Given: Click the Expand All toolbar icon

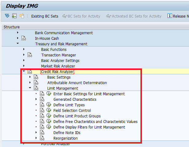Looking at the screenshot, I should [x=7, y=16].
